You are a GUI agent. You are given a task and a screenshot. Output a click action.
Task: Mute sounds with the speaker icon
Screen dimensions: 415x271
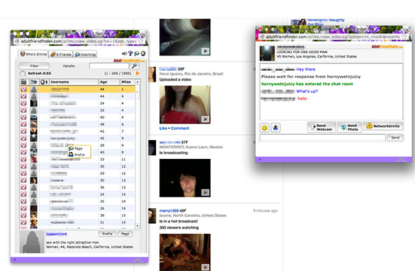pyautogui.click(x=124, y=53)
